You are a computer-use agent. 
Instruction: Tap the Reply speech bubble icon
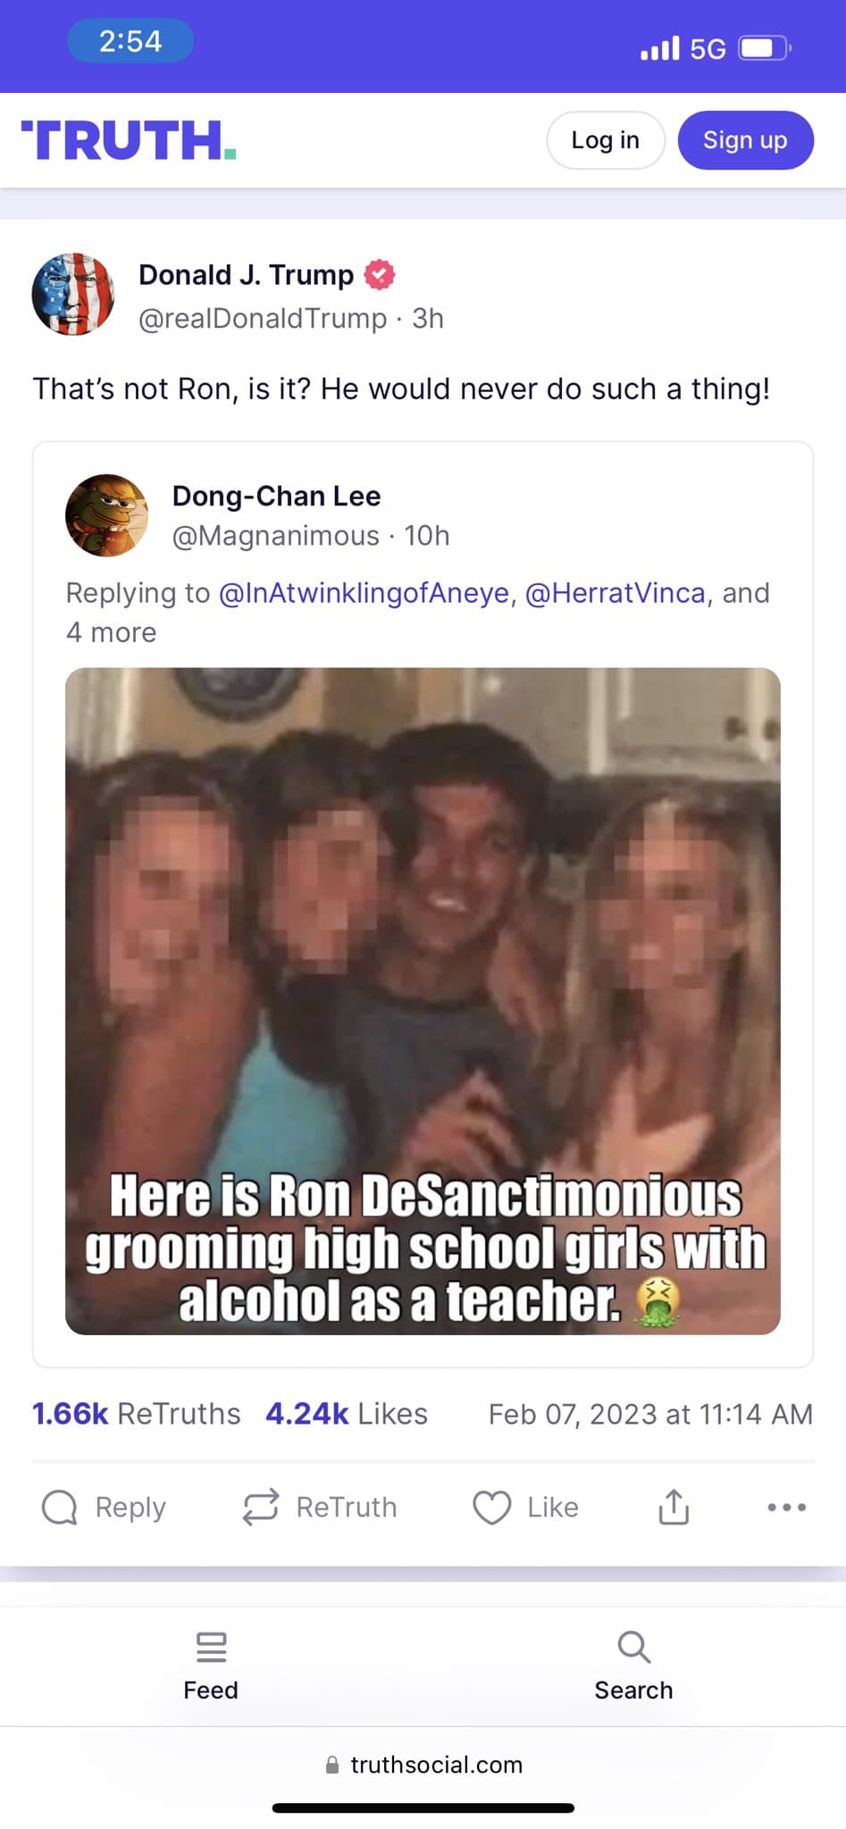61,1507
